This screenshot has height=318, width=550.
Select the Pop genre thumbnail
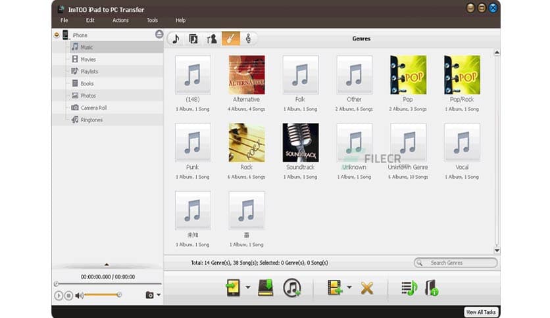point(409,75)
